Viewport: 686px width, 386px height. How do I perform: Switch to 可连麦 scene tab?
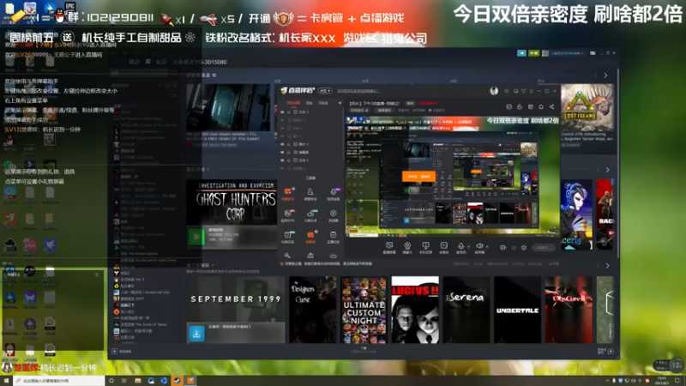pos(323,103)
